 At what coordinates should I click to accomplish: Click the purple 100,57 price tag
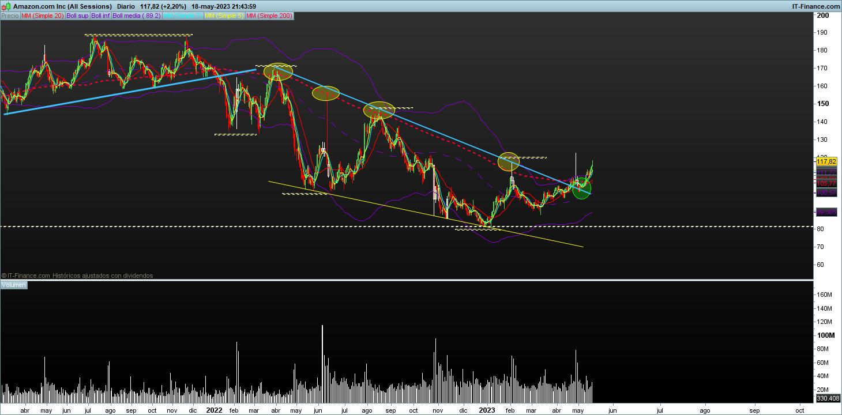tap(826, 193)
